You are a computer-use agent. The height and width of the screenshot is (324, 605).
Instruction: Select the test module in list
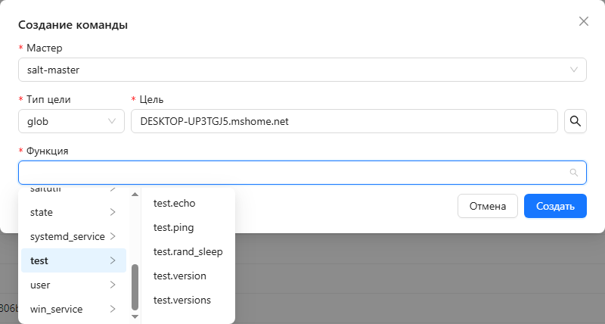pos(73,260)
